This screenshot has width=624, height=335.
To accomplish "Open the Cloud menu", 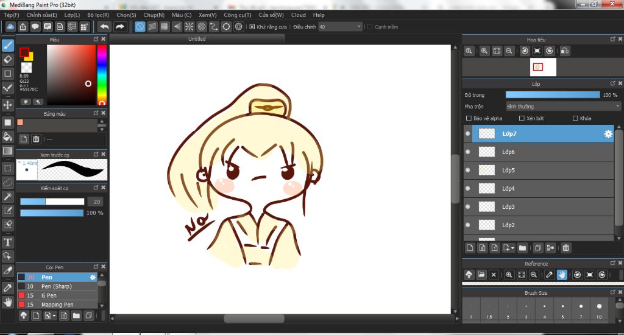I will [x=299, y=15].
